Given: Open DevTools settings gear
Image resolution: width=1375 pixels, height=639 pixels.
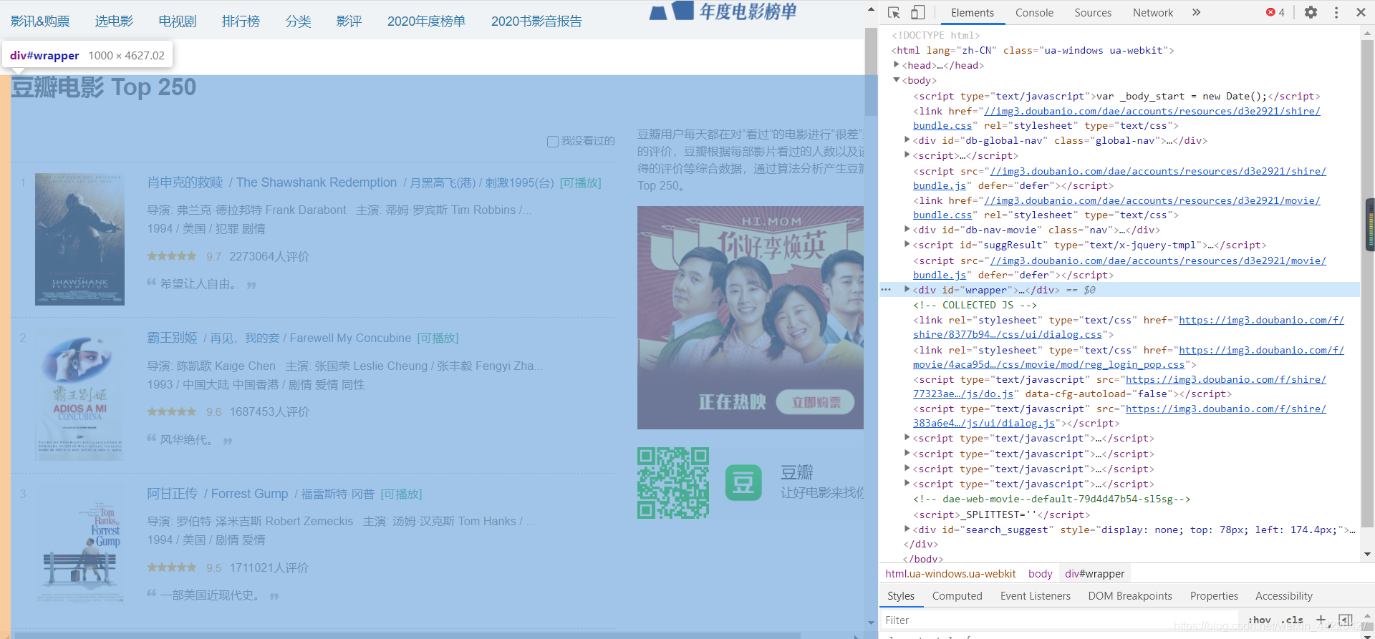Looking at the screenshot, I should (x=1311, y=12).
